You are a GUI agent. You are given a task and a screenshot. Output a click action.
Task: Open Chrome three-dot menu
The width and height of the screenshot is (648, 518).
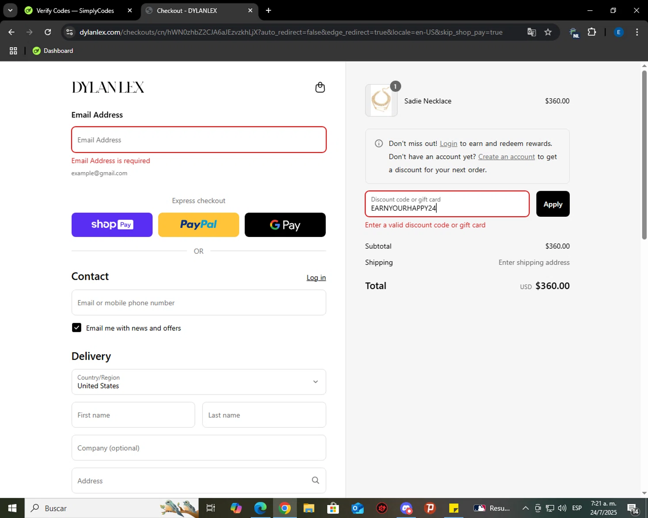coord(637,32)
